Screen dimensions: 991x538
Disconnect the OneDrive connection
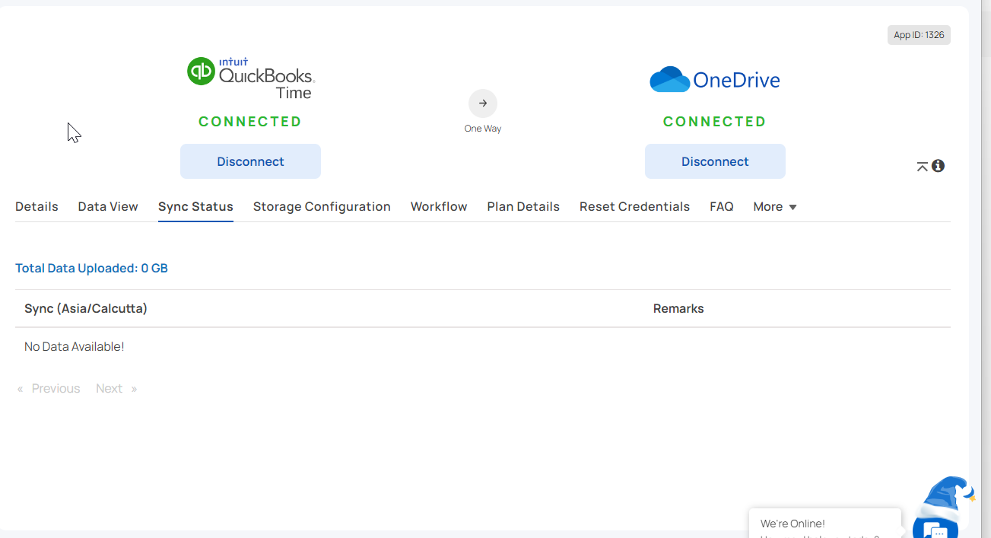715,161
